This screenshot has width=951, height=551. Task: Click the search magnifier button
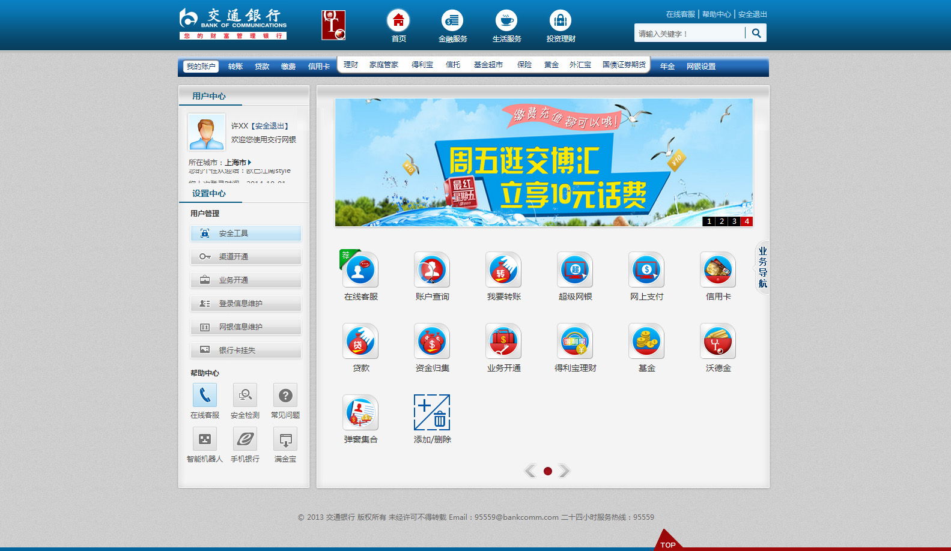[x=756, y=33]
